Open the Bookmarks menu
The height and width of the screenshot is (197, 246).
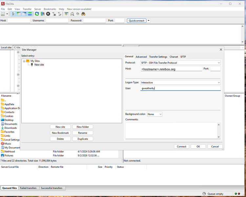(x=50, y=9)
